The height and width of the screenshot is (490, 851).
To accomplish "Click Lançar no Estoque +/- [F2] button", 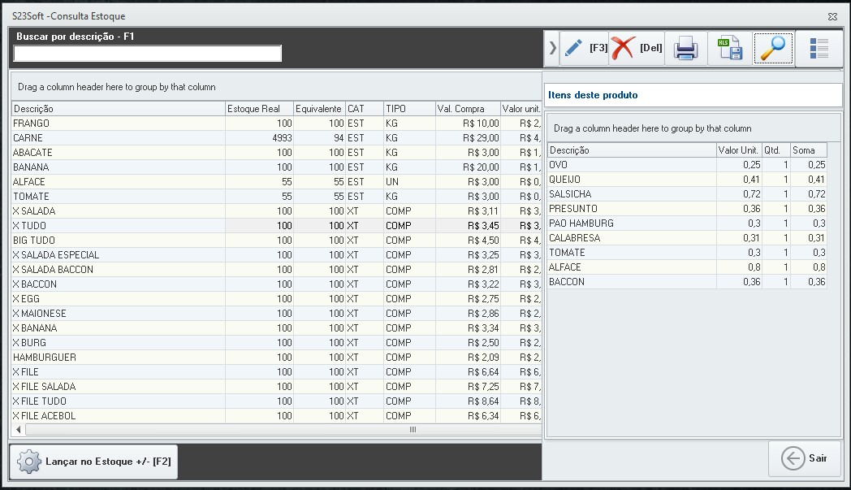I will coord(95,462).
